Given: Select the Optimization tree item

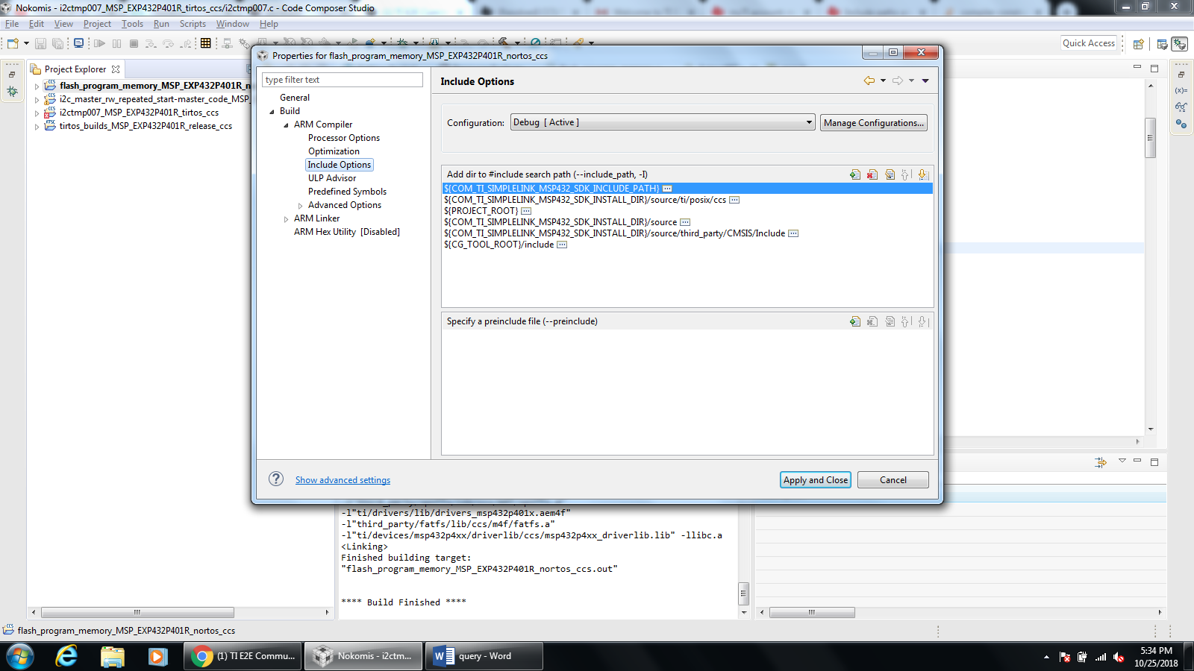Looking at the screenshot, I should [x=334, y=151].
